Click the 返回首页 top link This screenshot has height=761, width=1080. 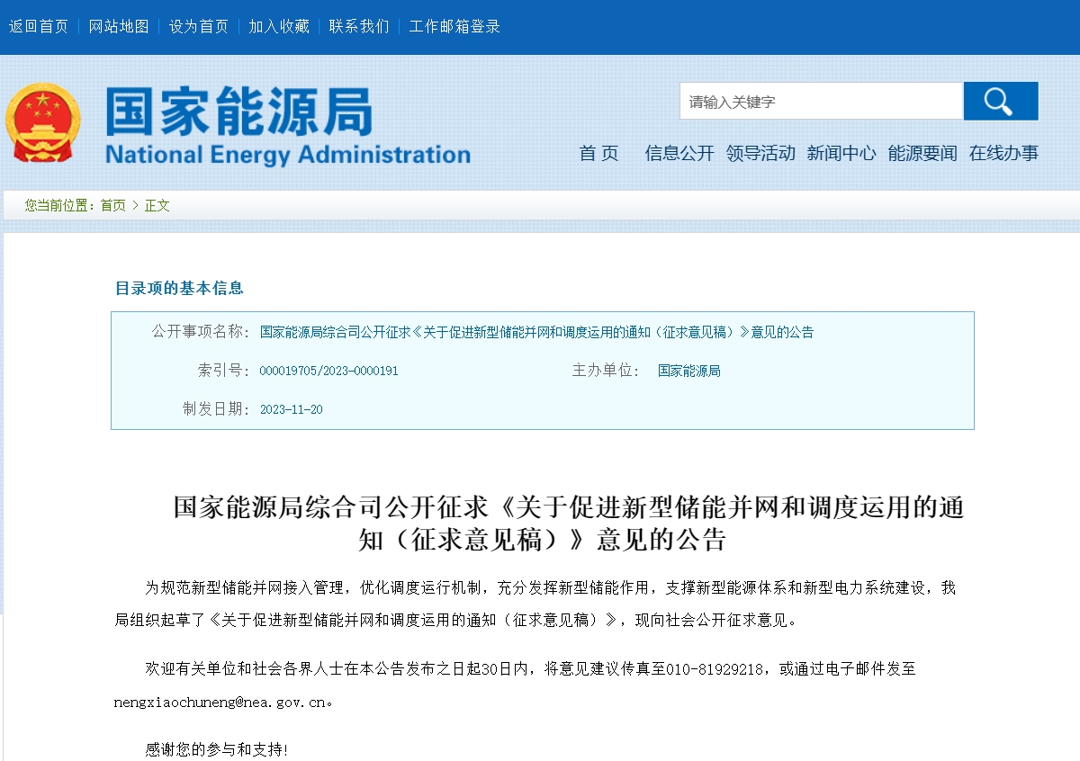click(39, 26)
